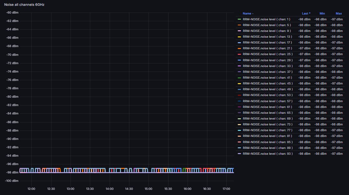Click Last value -97 dBm for chan: 21
349x195 pixels.
[x=304, y=48]
